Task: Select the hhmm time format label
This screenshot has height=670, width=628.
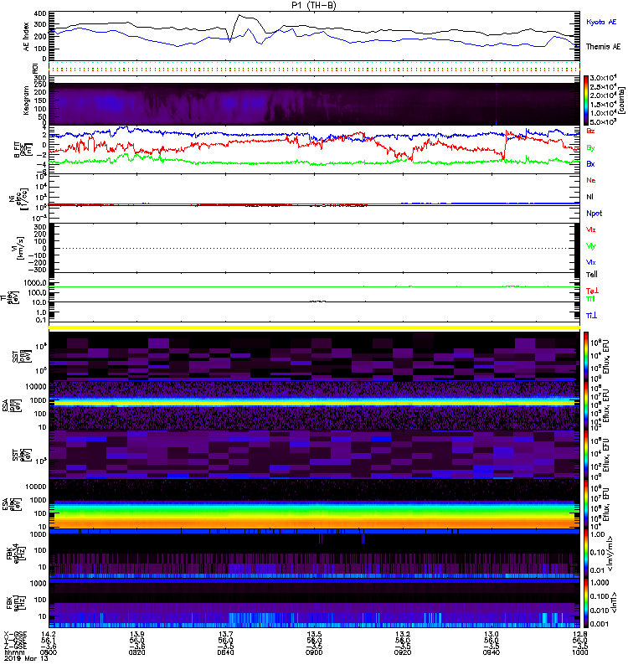Action: pyautogui.click(x=13, y=653)
